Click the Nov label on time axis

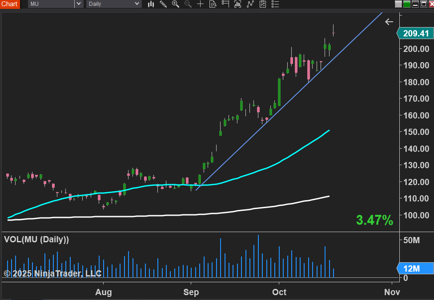(x=392, y=292)
